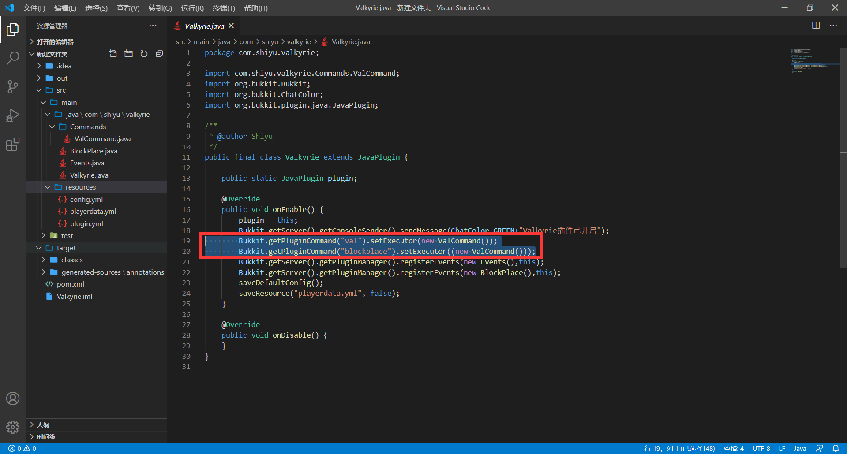This screenshot has height=454, width=847.
Task: Open the Search view in activity bar
Action: point(13,58)
